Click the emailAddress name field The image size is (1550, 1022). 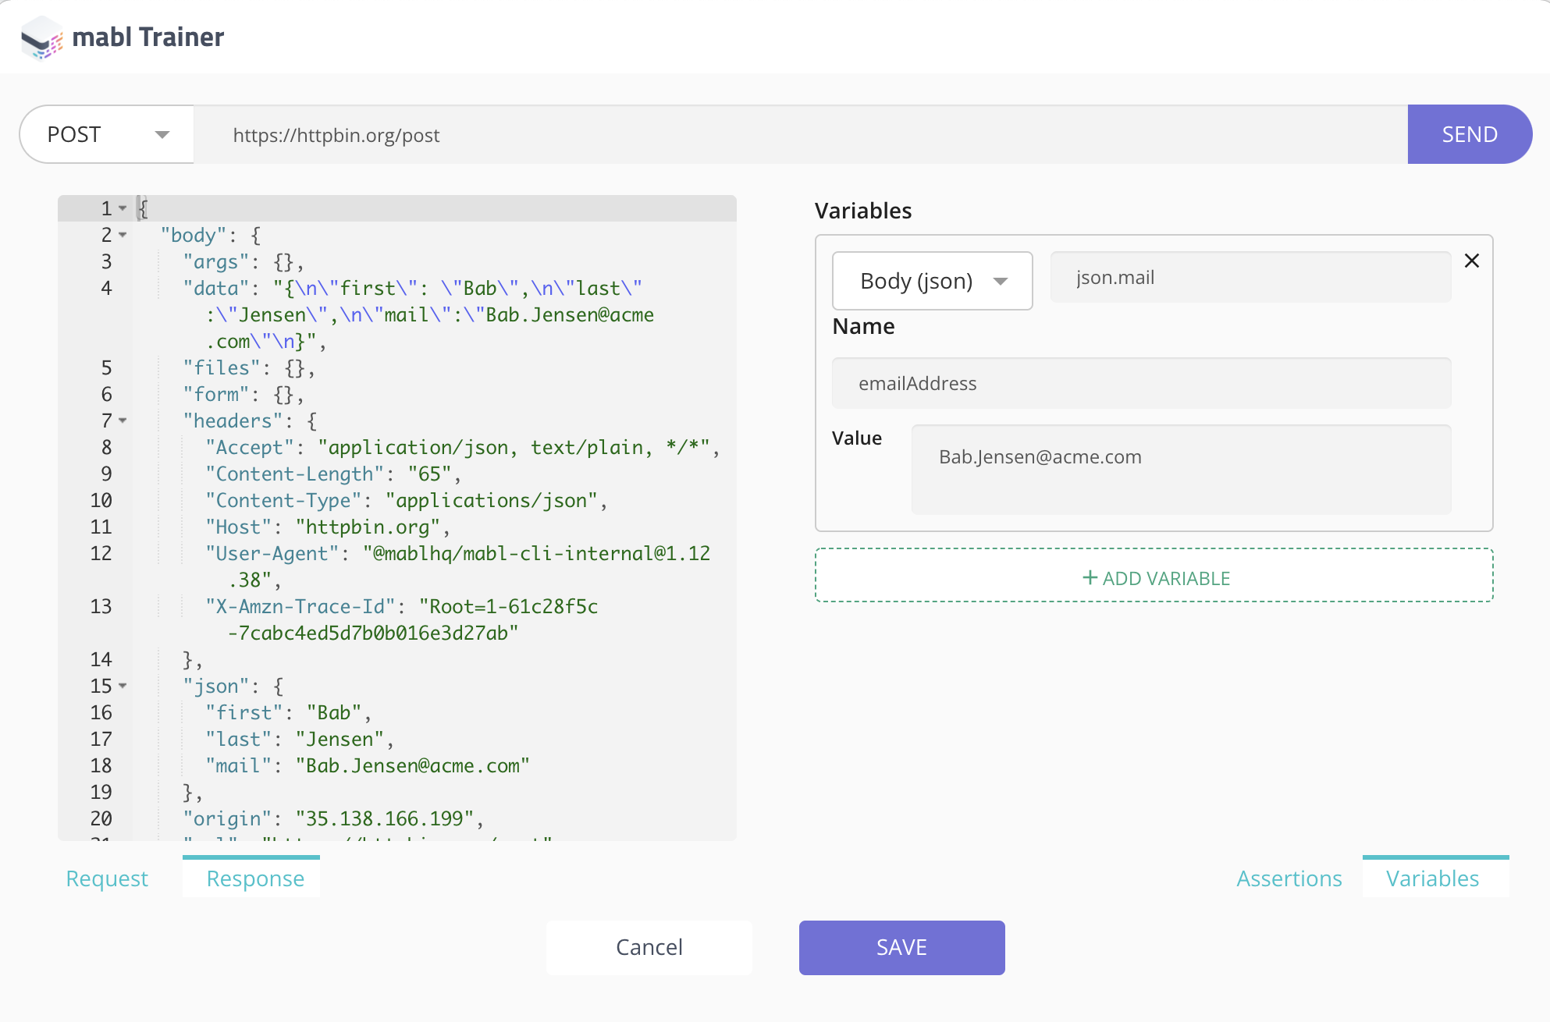point(1142,383)
